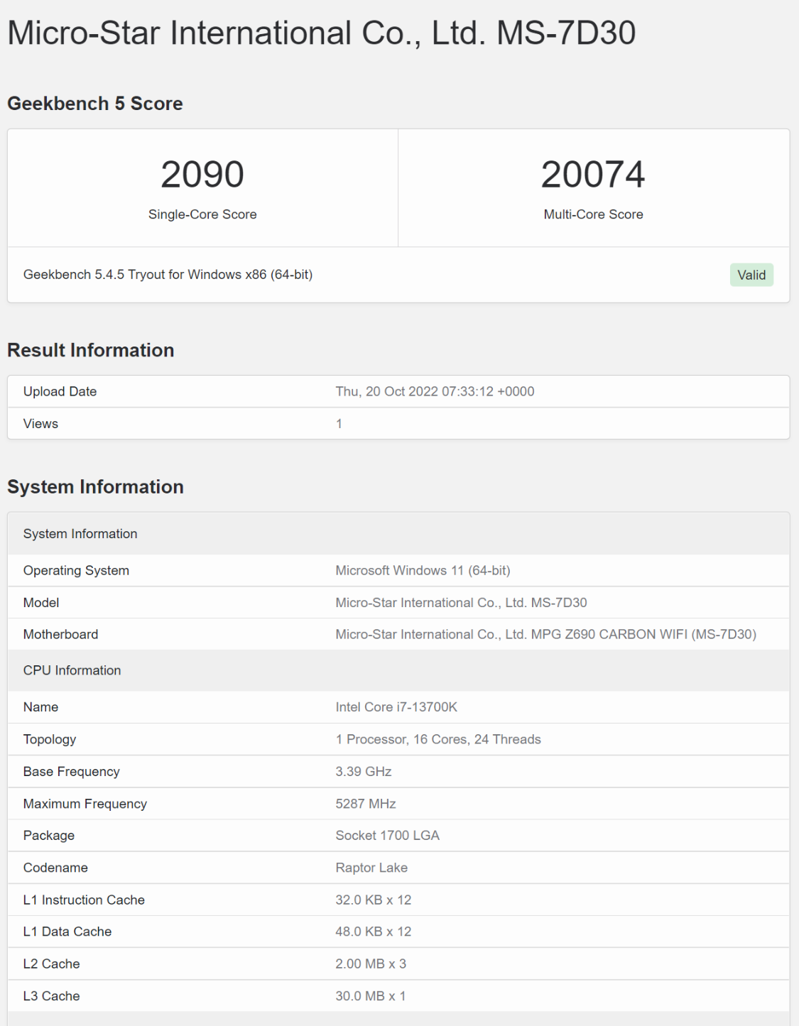Click the 48.0 KB x 12 value

(374, 932)
